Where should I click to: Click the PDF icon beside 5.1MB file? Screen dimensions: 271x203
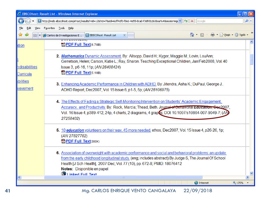tap(63, 72)
